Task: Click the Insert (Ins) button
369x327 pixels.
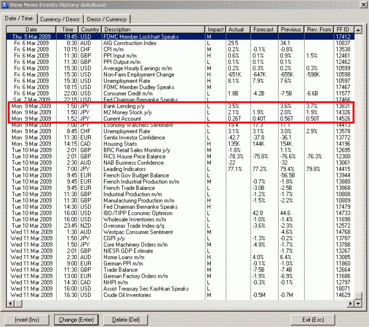Action: tap(27, 320)
